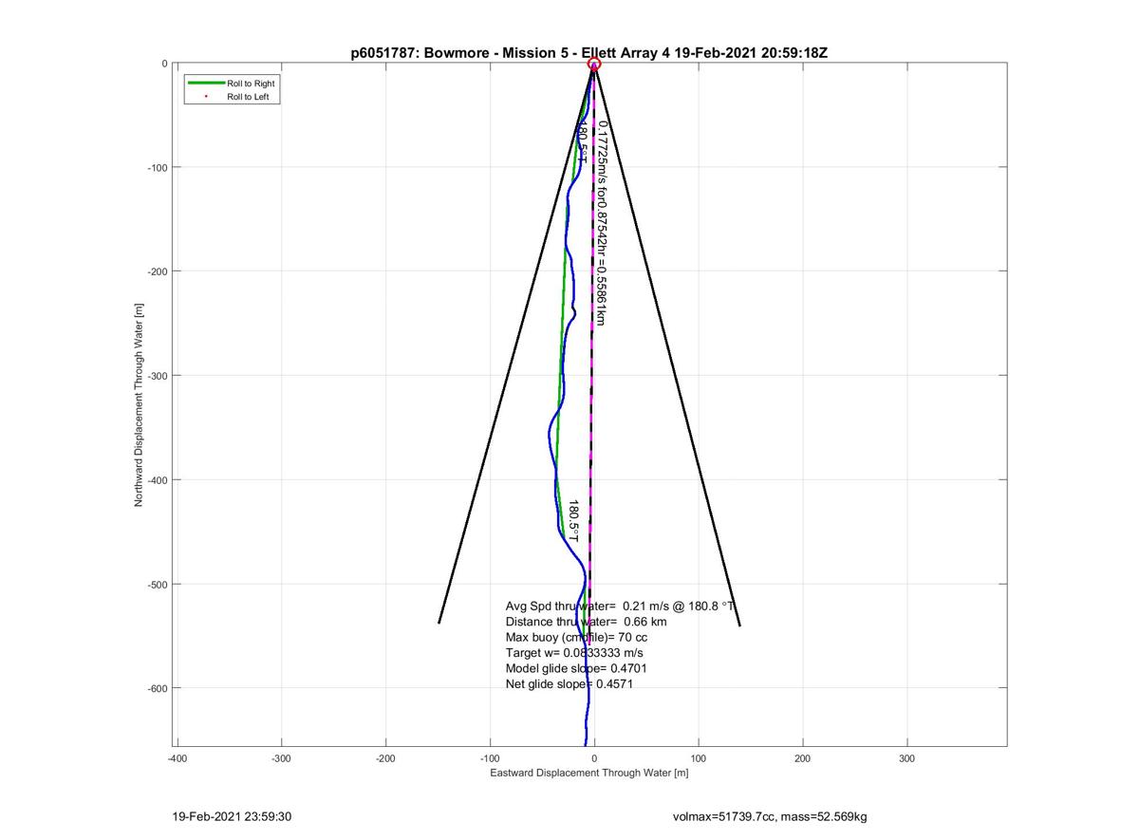Image resolution: width=1139 pixels, height=840 pixels.
Task: Click the y-axis tick label '-100'
Action: [x=157, y=168]
